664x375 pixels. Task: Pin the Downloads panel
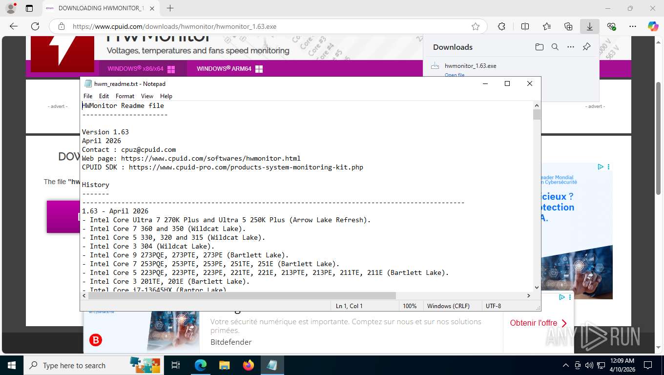click(x=587, y=47)
